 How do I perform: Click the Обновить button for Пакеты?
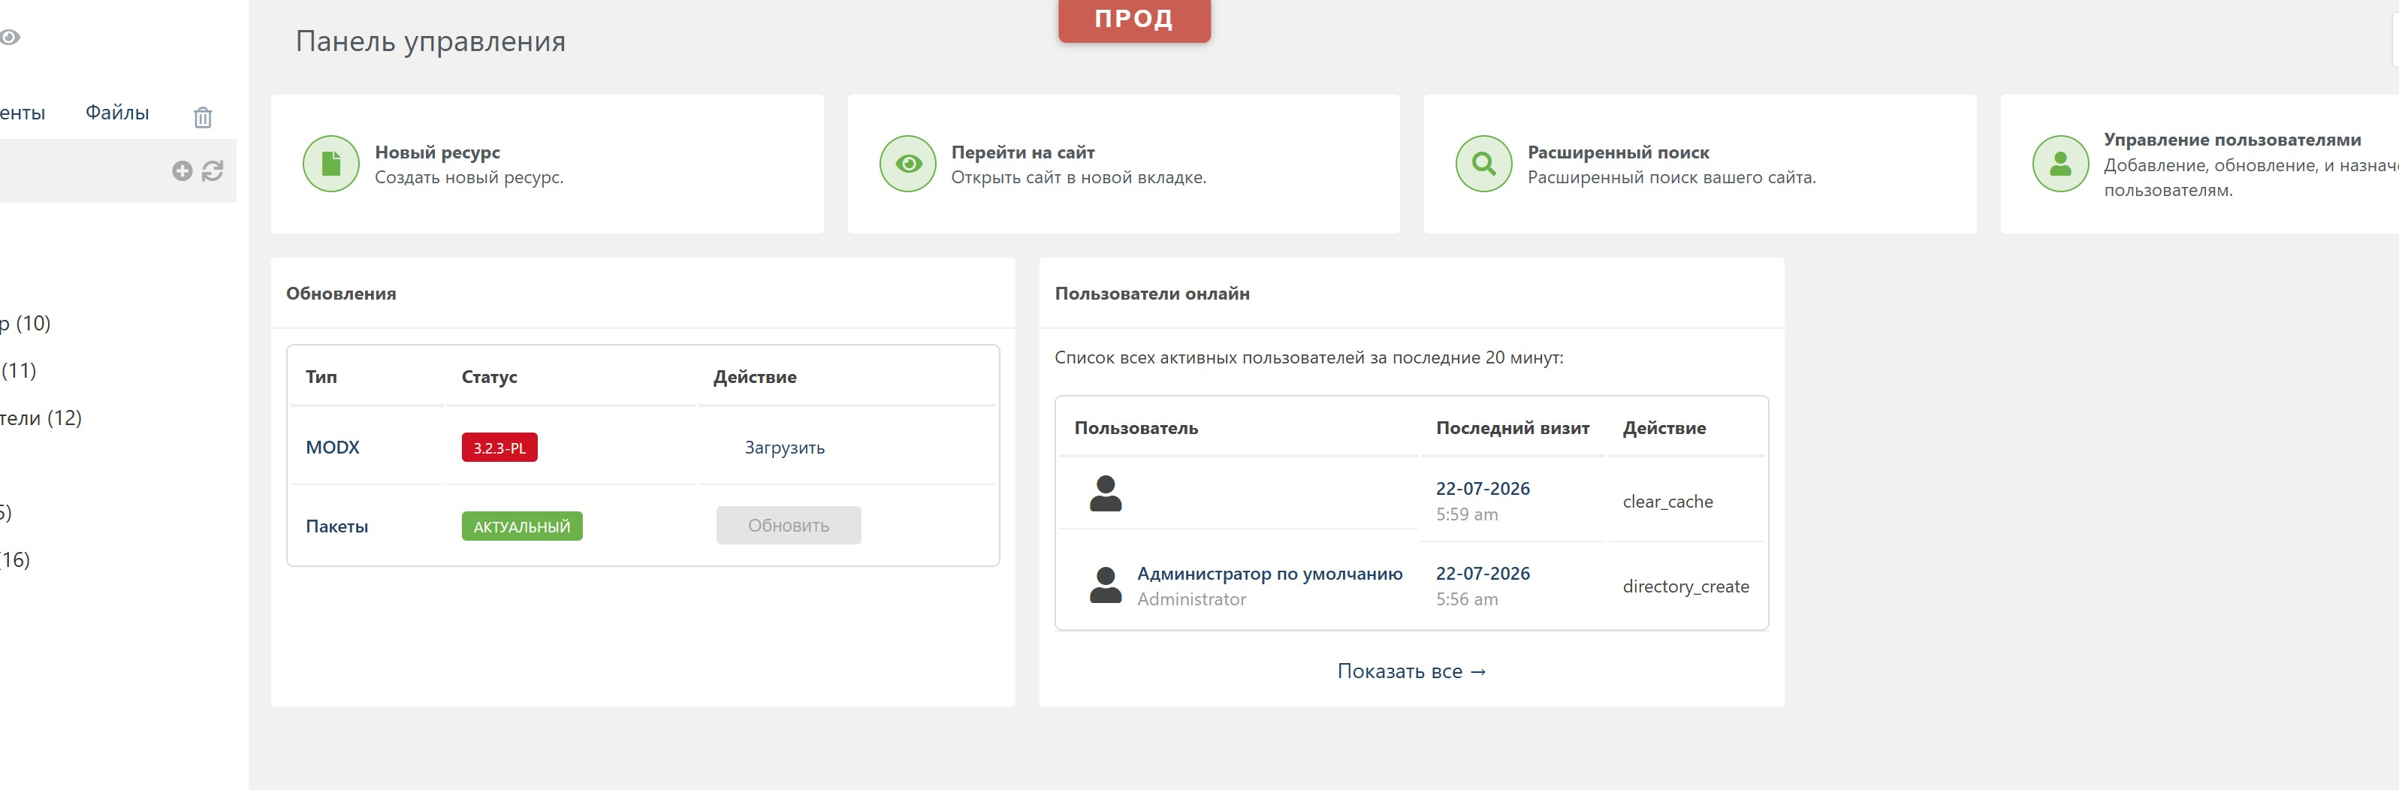[x=789, y=526]
